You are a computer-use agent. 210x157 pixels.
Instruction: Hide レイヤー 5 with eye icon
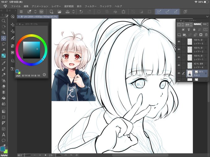point(179,42)
